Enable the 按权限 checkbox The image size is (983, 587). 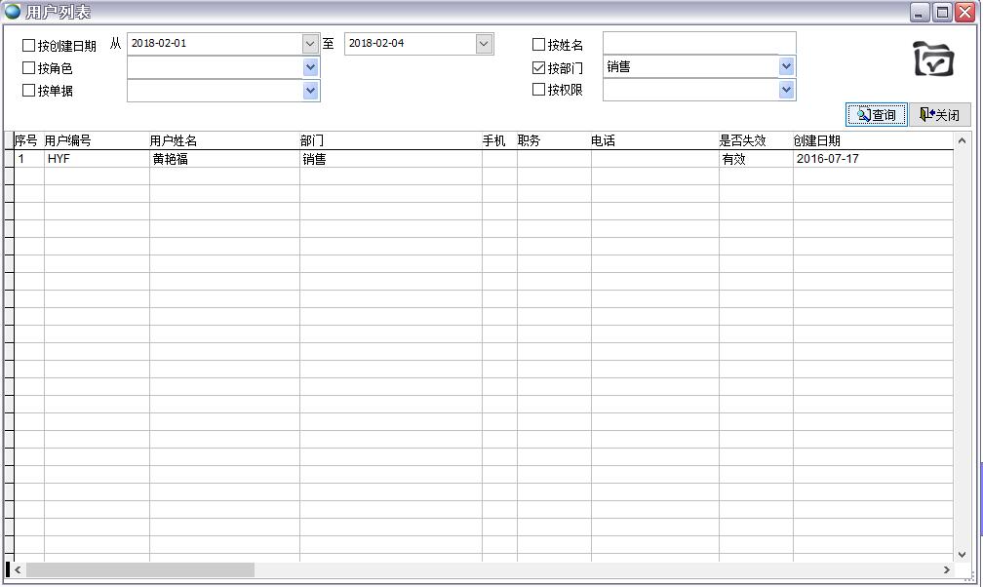point(539,90)
